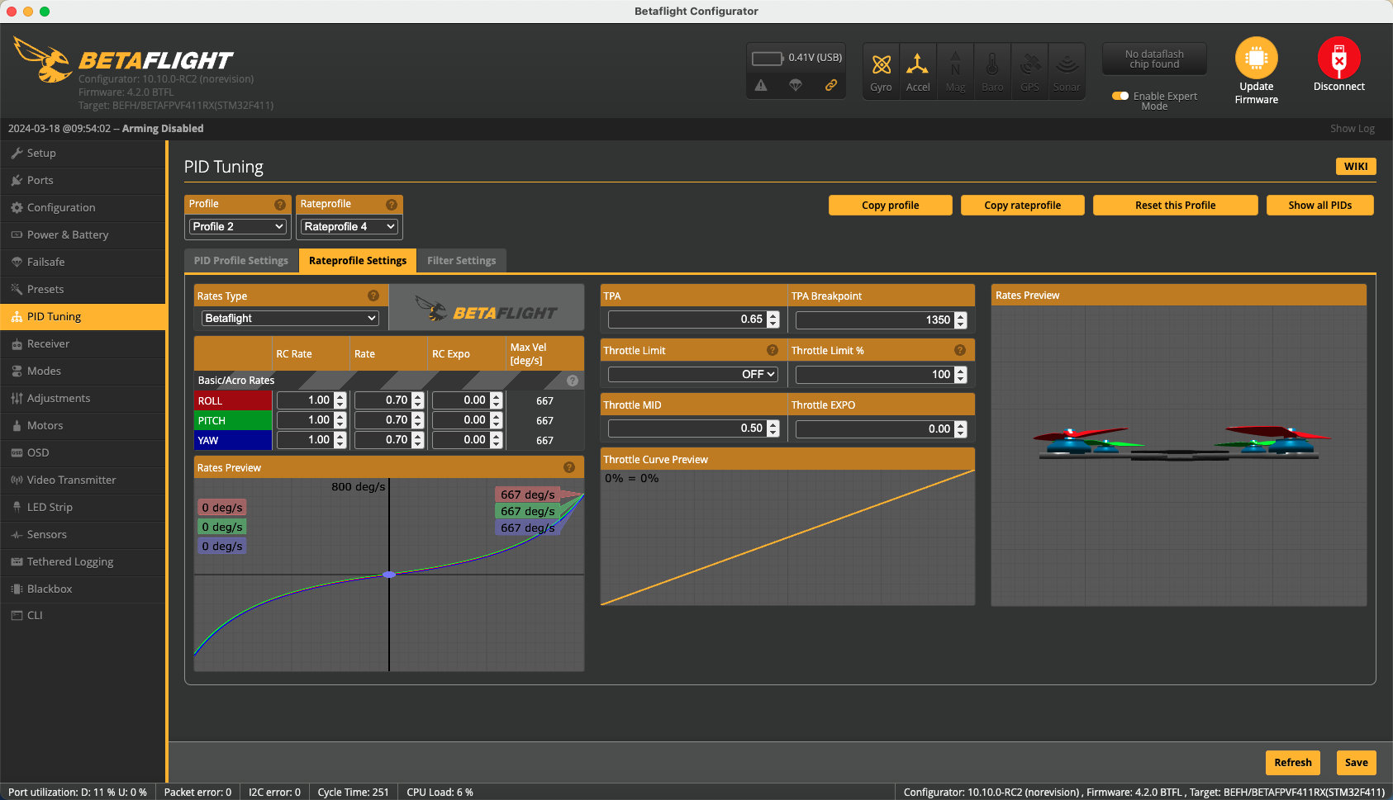1393x800 pixels.
Task: Switch to Filter Settings tab
Action: pos(462,260)
